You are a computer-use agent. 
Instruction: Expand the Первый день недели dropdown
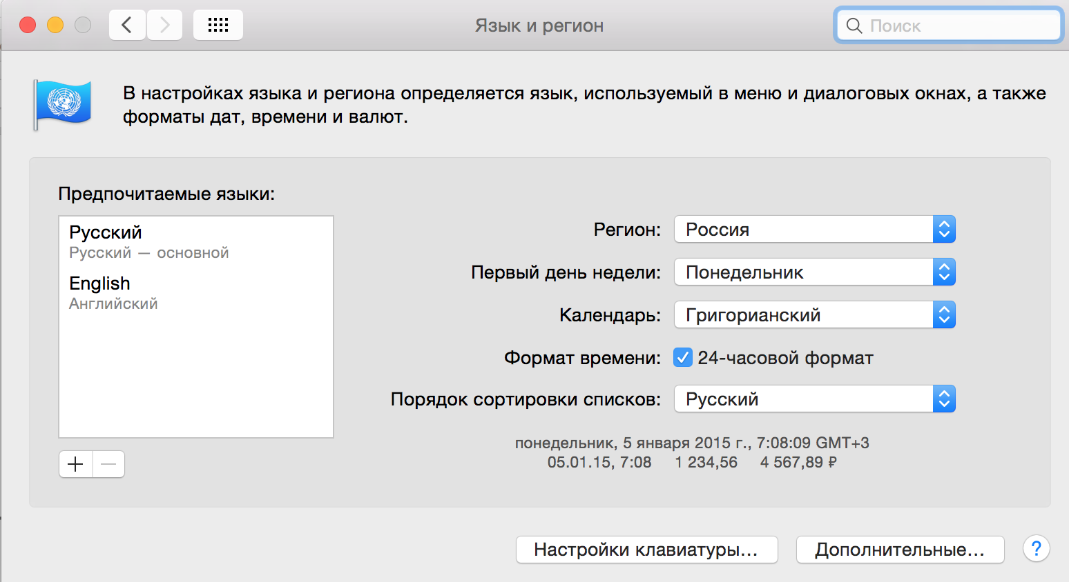814,272
